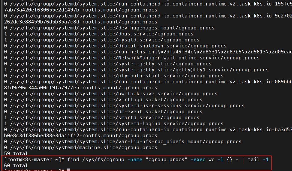The width and height of the screenshot is (292, 171).
Task: Click the '60 total' output line
Action: coord(16,166)
